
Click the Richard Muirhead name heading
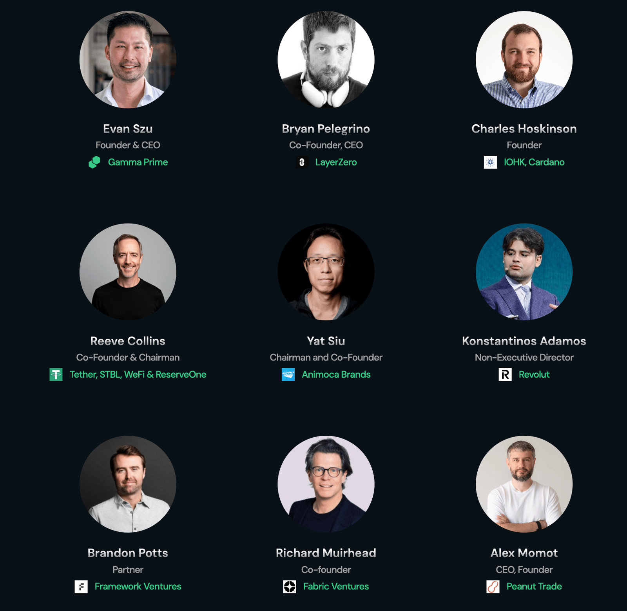(x=326, y=553)
